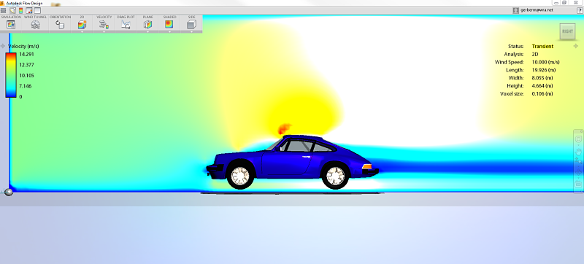Click the gray sphere at tunnel origin
This screenshot has width=584, height=264.
click(8, 192)
